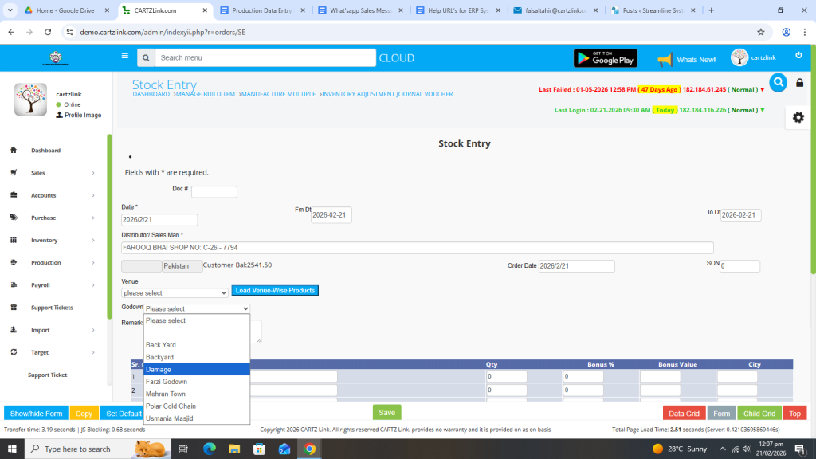Click the Whats New megaphone icon
The height and width of the screenshot is (459, 816).
[x=665, y=59]
